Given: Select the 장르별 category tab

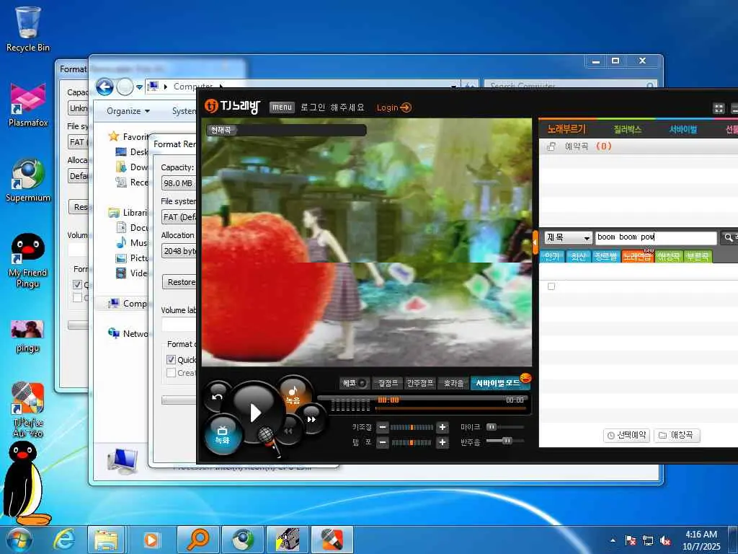Looking at the screenshot, I should click(x=605, y=256).
